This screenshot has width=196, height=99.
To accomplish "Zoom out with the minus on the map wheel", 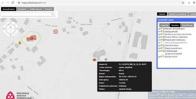I will coord(10,31).
